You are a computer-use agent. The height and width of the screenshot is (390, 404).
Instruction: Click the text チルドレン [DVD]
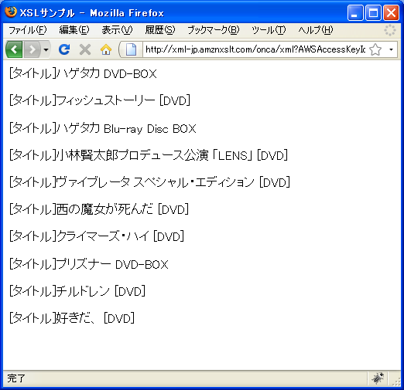click(101, 291)
